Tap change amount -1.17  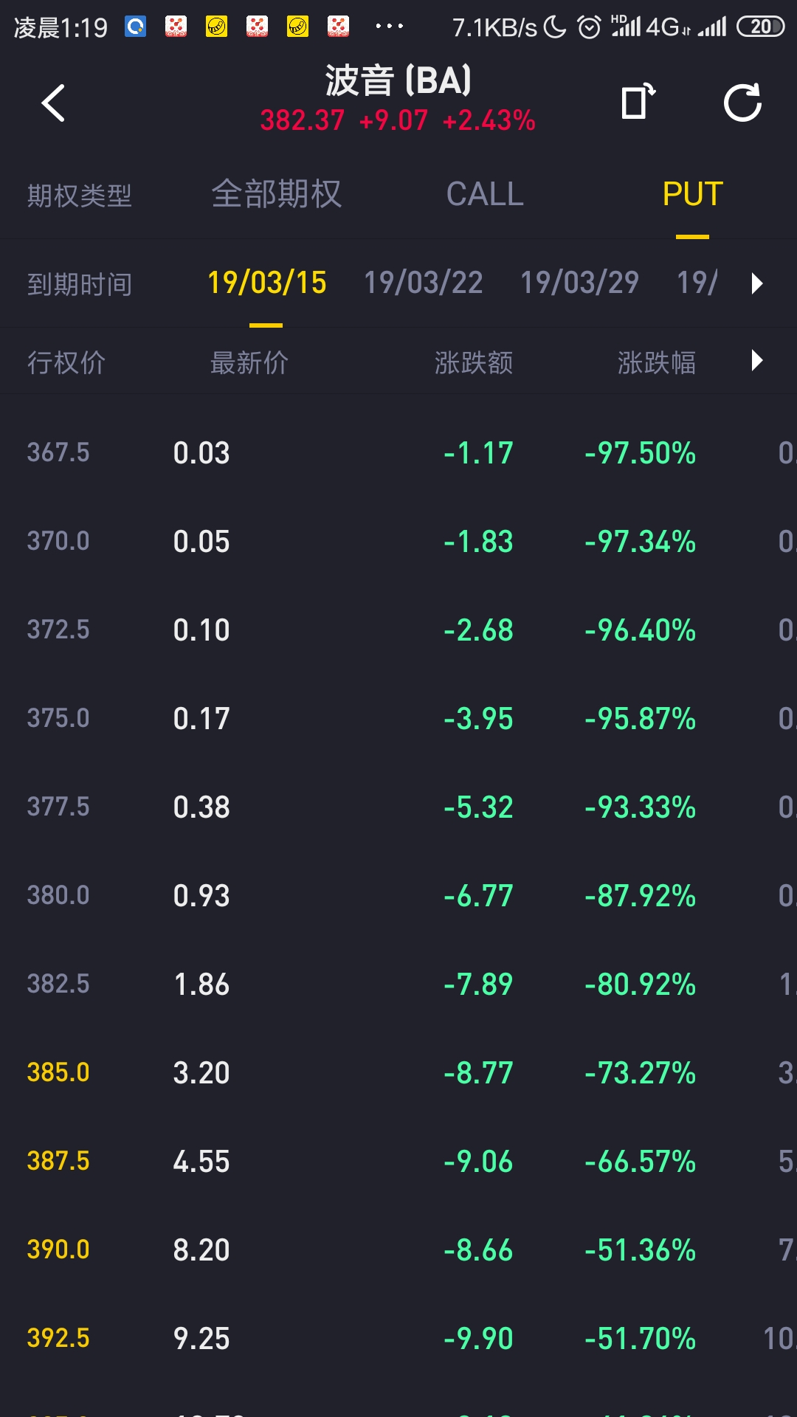(x=478, y=452)
